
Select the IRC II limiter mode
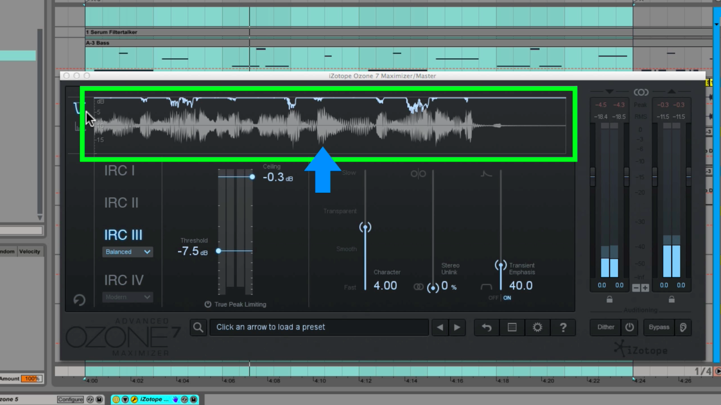(x=122, y=203)
